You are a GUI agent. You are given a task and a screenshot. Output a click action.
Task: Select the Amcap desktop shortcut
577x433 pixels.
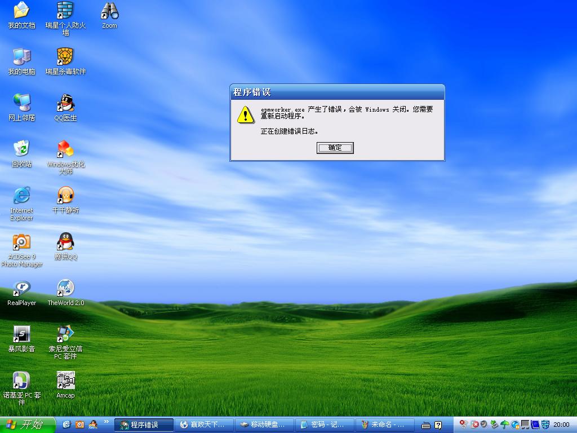[65, 385]
